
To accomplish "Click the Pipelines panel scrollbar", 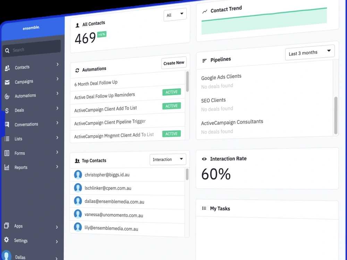I will pos(336,115).
